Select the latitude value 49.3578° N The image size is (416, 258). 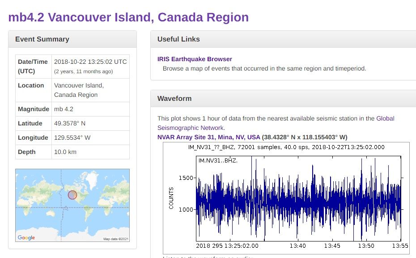(x=70, y=123)
